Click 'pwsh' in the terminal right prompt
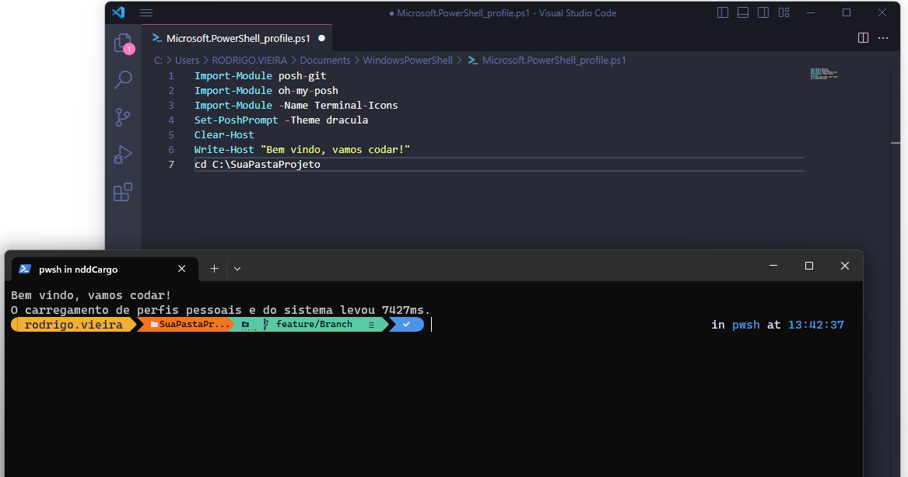This screenshot has width=908, height=477. (x=746, y=325)
